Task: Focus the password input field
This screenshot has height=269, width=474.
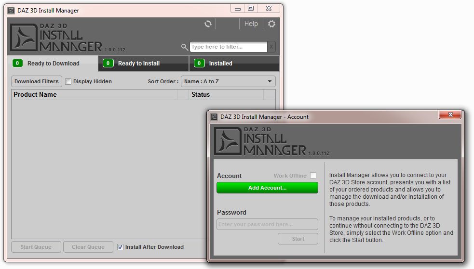Action: pos(267,224)
